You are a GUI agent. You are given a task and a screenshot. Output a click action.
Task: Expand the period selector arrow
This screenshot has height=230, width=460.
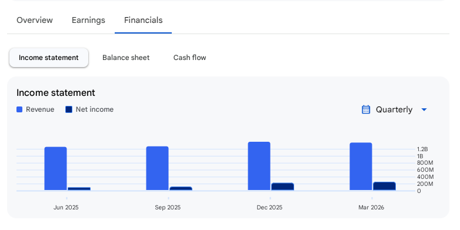tap(424, 109)
